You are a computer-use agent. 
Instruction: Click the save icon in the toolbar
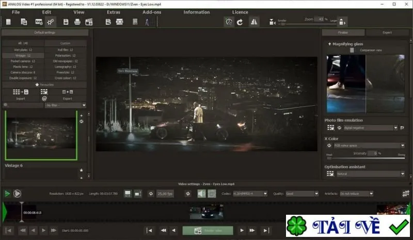point(66,22)
